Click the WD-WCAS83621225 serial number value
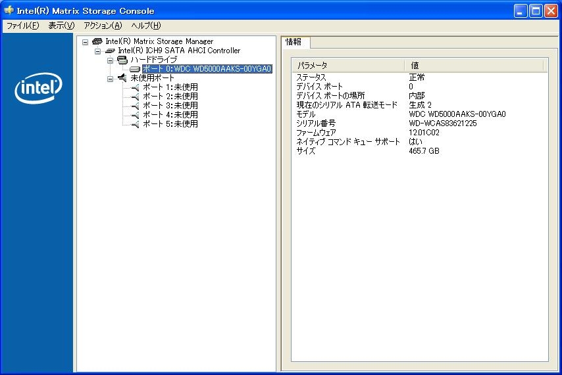Viewport: 562px width, 375px height. [x=443, y=123]
